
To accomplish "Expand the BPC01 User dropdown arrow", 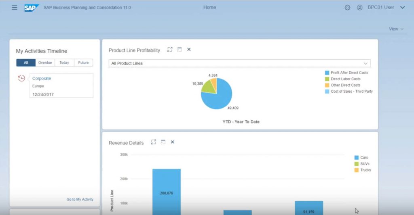I will (x=402, y=7).
